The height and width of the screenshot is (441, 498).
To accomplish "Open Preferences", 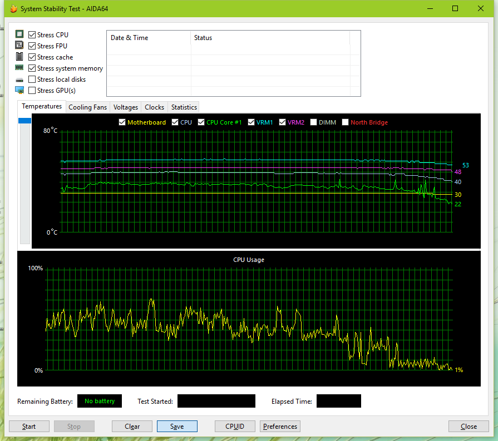I will point(280,426).
